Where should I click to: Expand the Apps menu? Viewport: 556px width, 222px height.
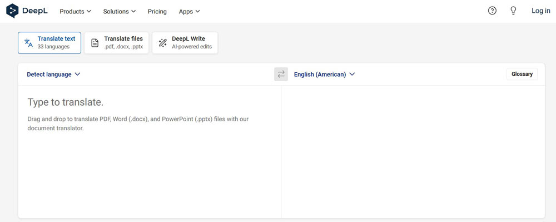click(190, 11)
